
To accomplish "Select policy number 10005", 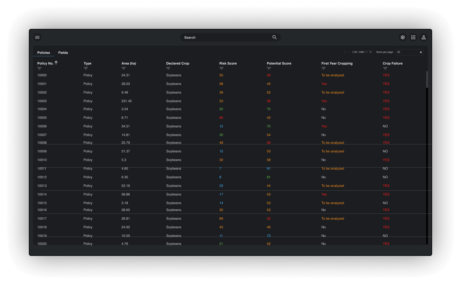I will pos(42,118).
